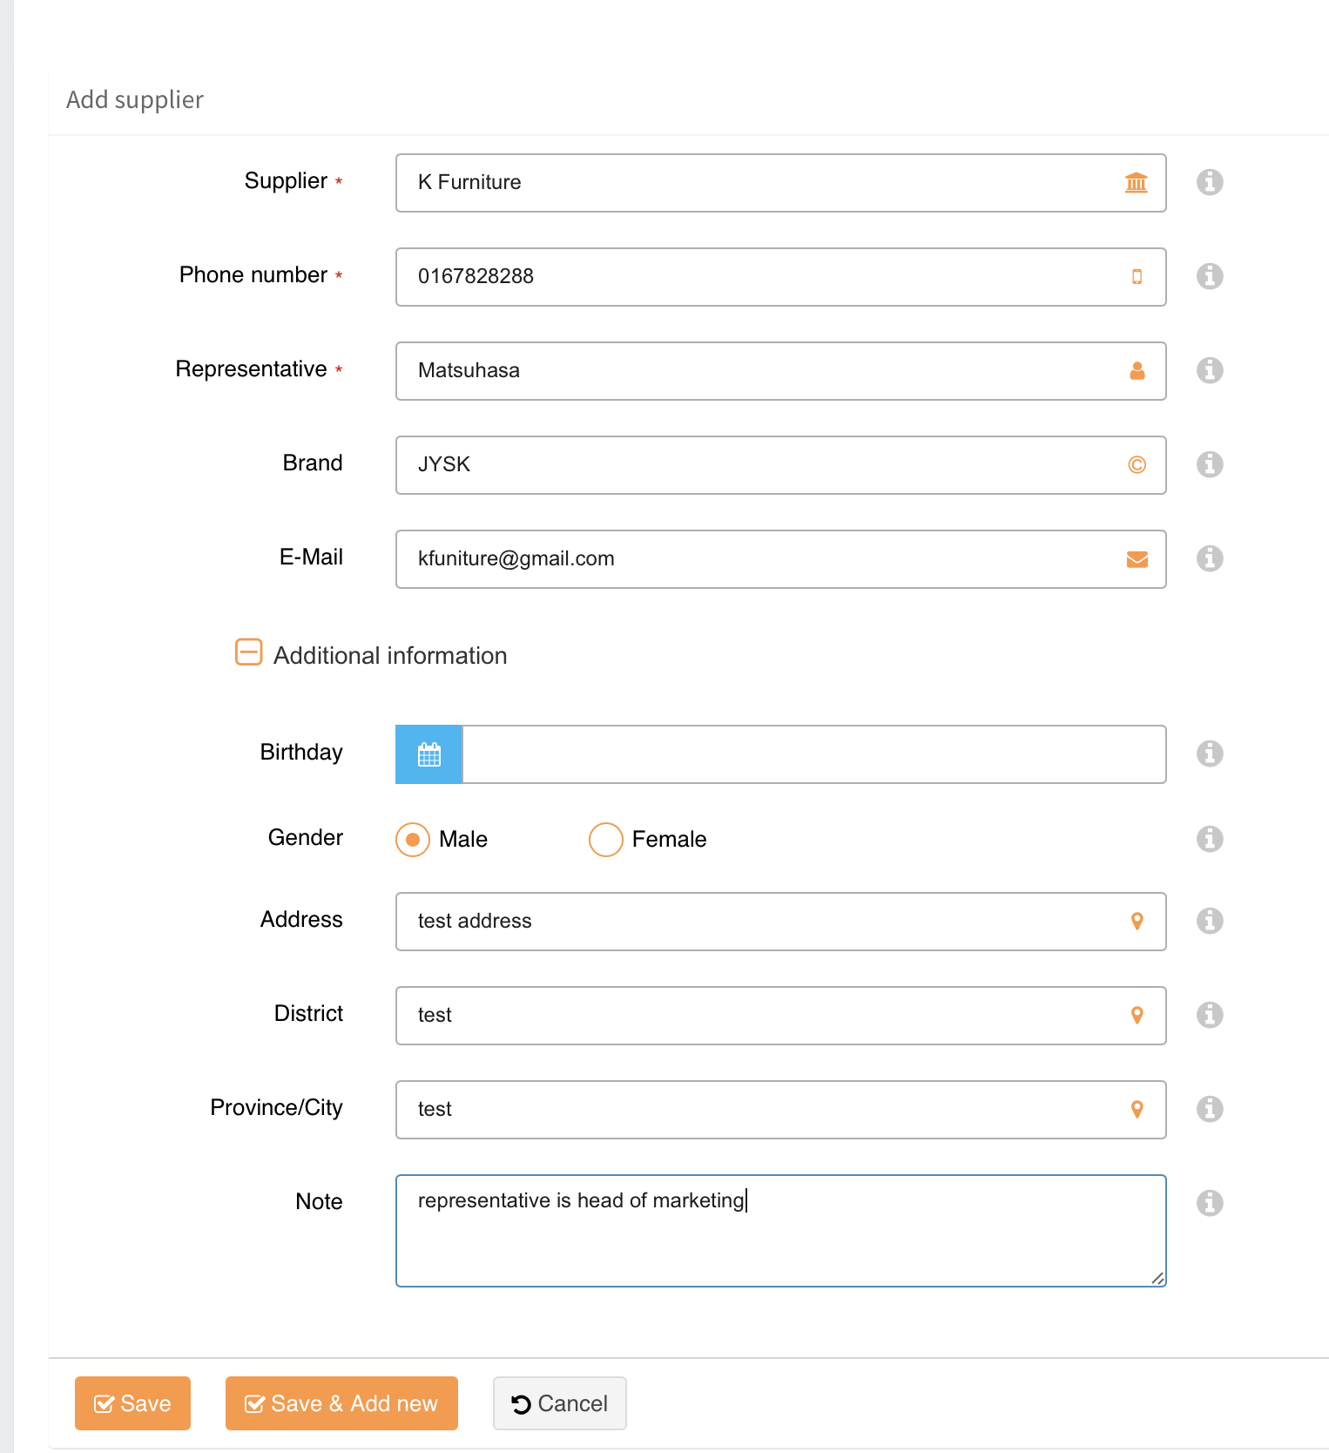
Task: Click the envelope icon in E-Mail field
Action: (1137, 559)
